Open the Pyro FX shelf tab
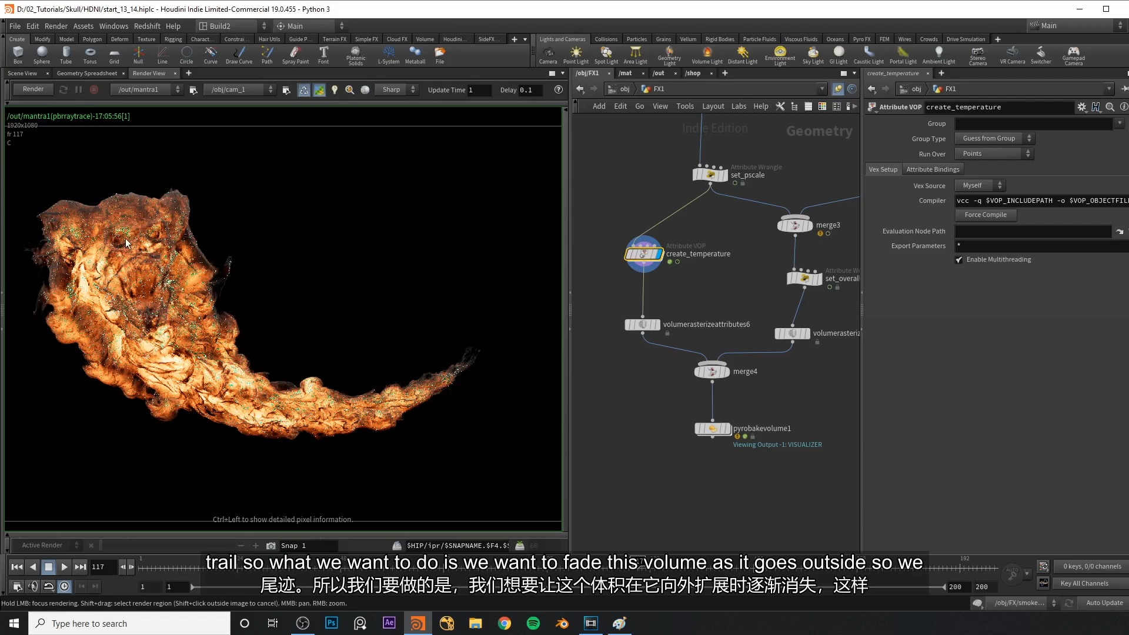The height and width of the screenshot is (635, 1129). (x=861, y=39)
